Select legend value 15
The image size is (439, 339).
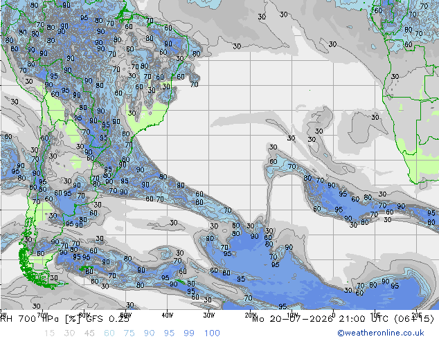click(x=49, y=333)
